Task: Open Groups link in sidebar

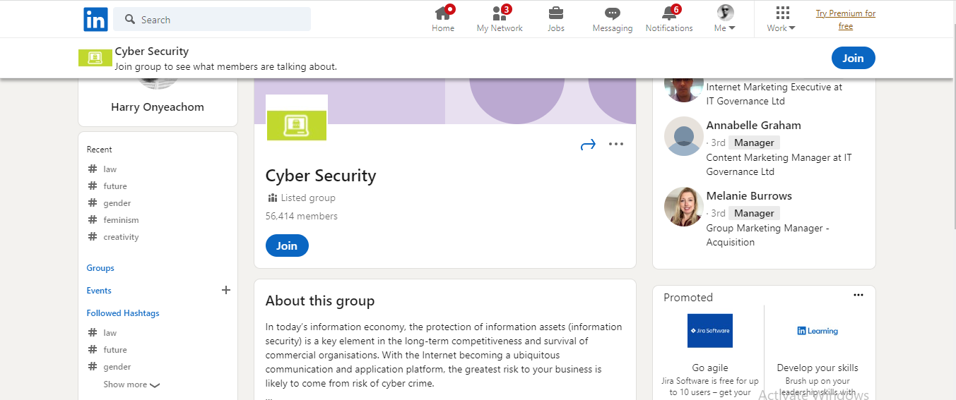Action: click(x=100, y=268)
